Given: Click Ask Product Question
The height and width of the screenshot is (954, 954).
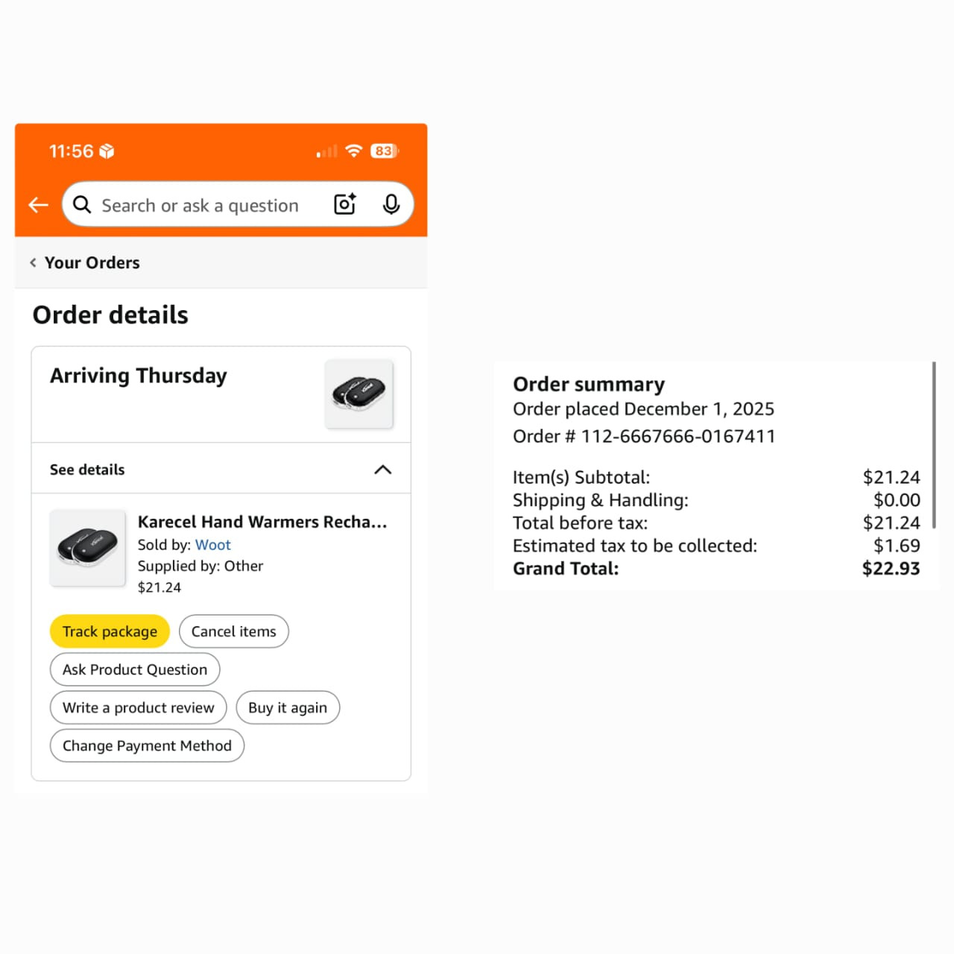Looking at the screenshot, I should 135,669.
